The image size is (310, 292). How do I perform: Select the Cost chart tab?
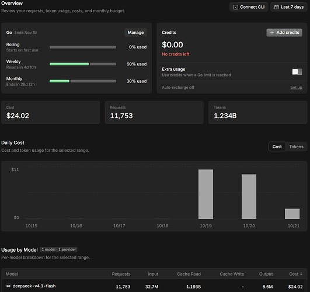tap(277, 147)
